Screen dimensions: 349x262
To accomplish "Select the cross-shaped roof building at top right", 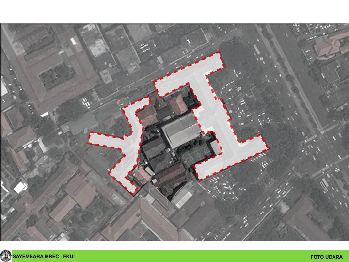I will 330,45.
